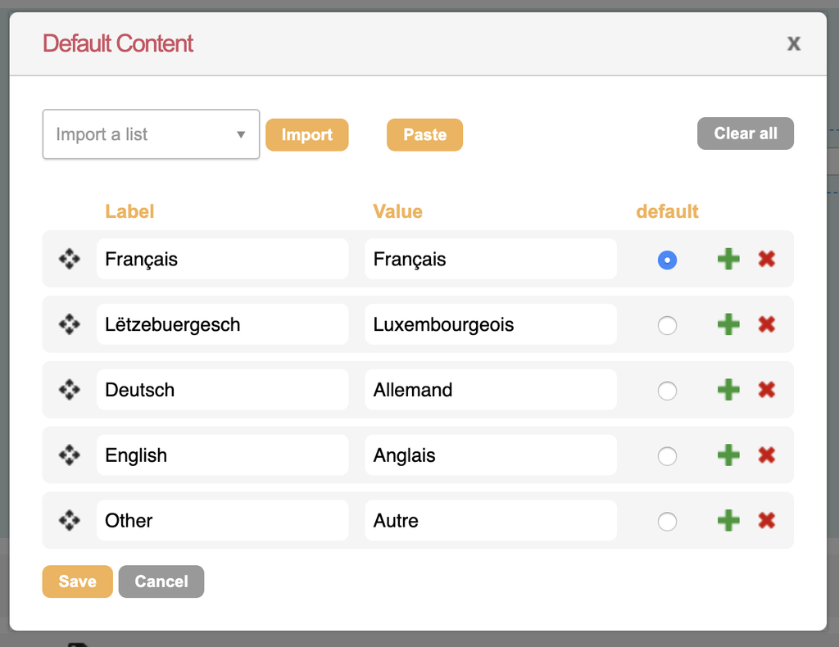The width and height of the screenshot is (839, 647).
Task: Delete the Other row with red X
Action: pyautogui.click(x=766, y=520)
